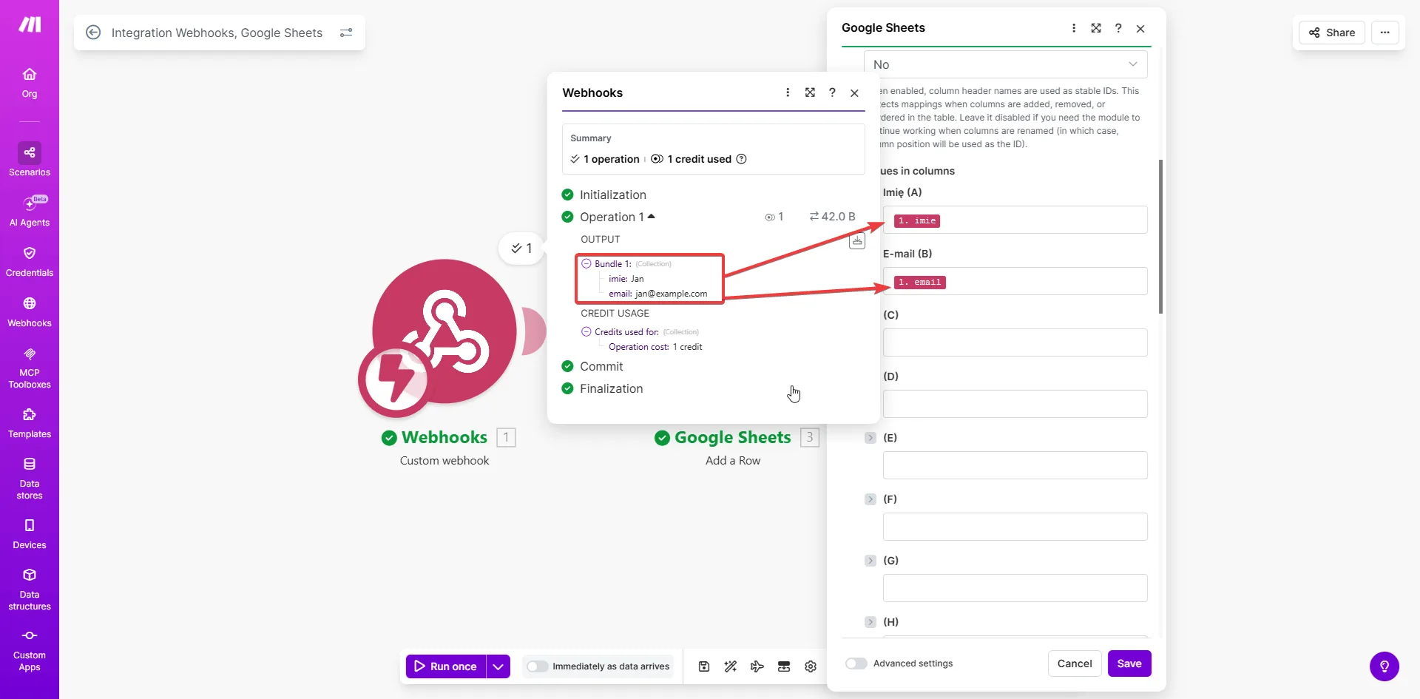Click the Initialization step
Screen dimensions: 1420x699
point(613,195)
